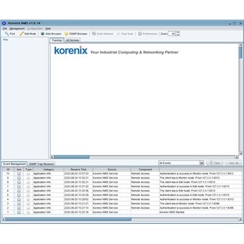The height and width of the screenshot is (244, 244).
Task: Select the SNMP Trap Receiver tab
Action: 41,164
